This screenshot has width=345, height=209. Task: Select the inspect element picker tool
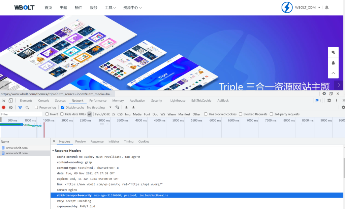point(4,101)
